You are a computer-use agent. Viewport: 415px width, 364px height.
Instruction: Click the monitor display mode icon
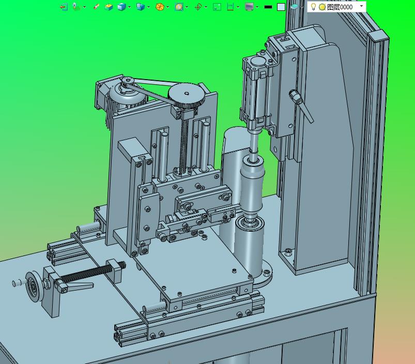249,7
